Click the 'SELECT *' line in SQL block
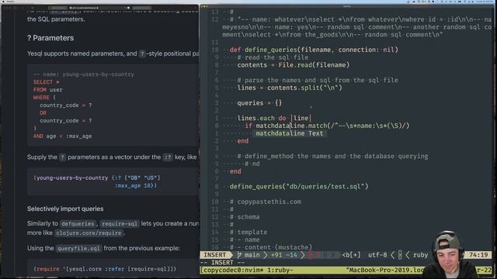 [x=47, y=82]
